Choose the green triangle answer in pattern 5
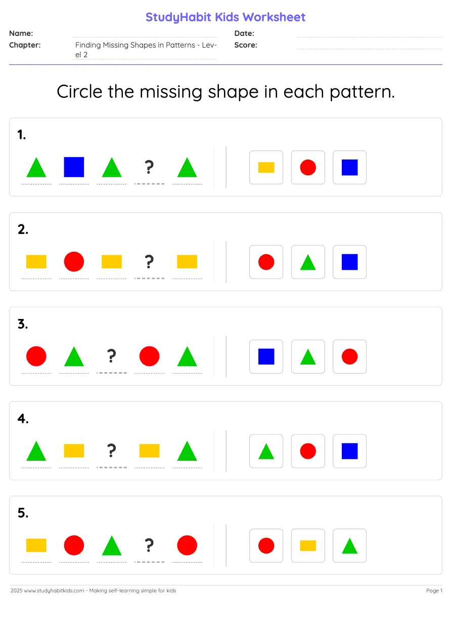The height and width of the screenshot is (639, 451). click(349, 546)
